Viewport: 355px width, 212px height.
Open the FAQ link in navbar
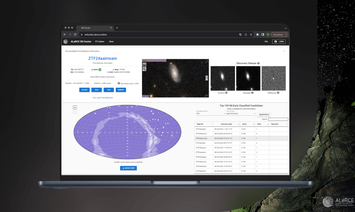266,41
